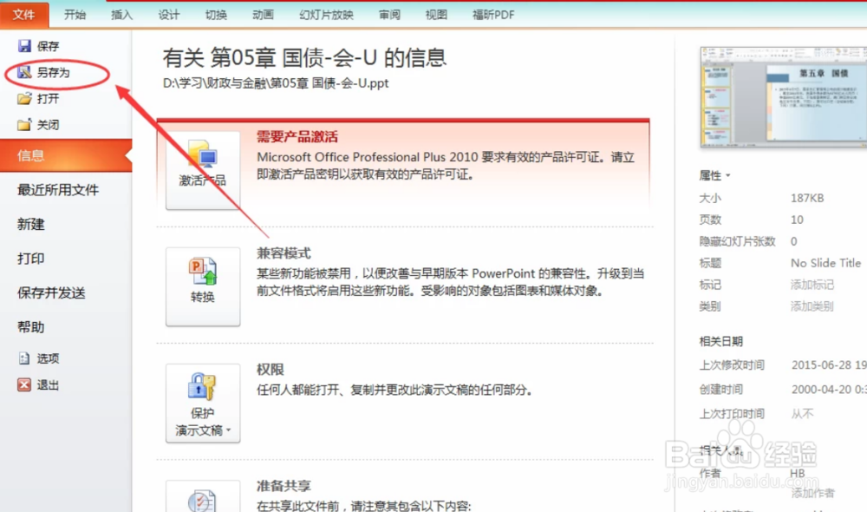Viewport: 867px width, 512px height.
Task: Select the 打印 (Print) option
Action: point(33,259)
